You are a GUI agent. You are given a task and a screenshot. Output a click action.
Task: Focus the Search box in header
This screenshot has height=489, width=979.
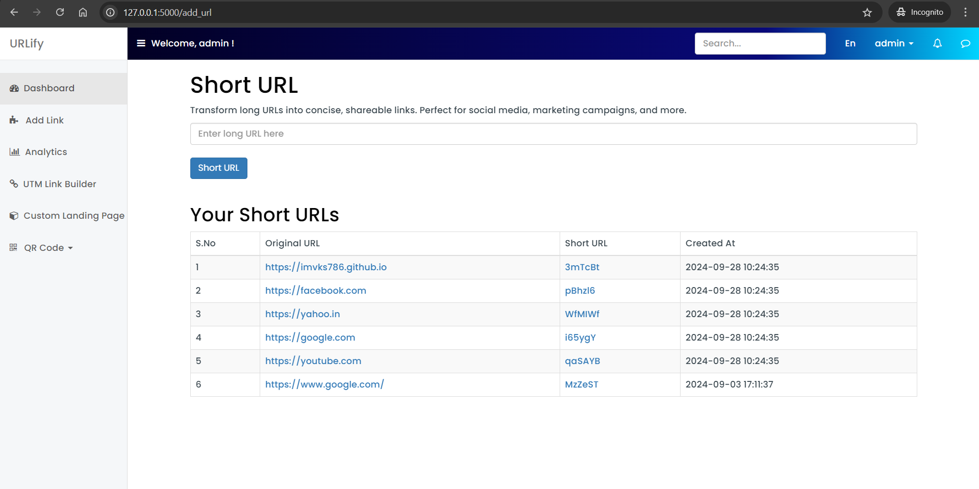click(x=760, y=43)
